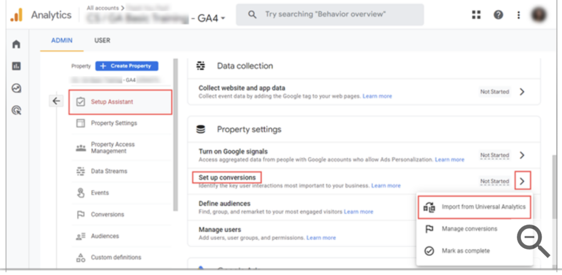Open the Home icon in left rail

pos(16,44)
